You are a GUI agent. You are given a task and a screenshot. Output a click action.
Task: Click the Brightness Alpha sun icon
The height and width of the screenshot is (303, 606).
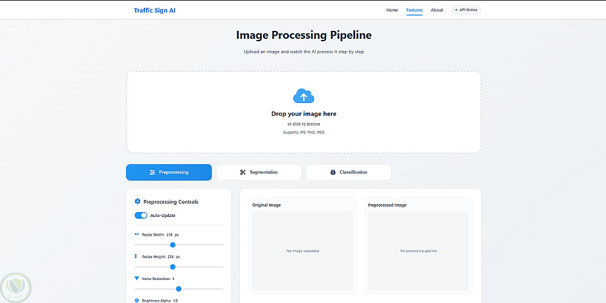(136, 300)
